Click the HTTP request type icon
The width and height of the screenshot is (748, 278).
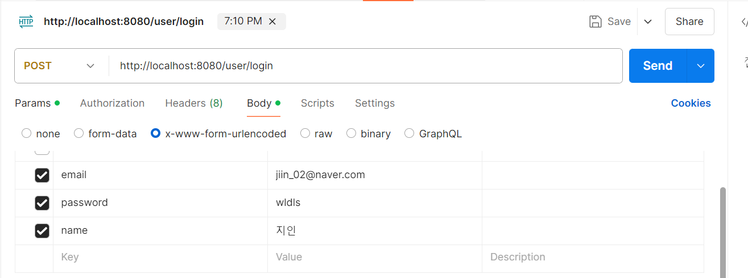26,22
